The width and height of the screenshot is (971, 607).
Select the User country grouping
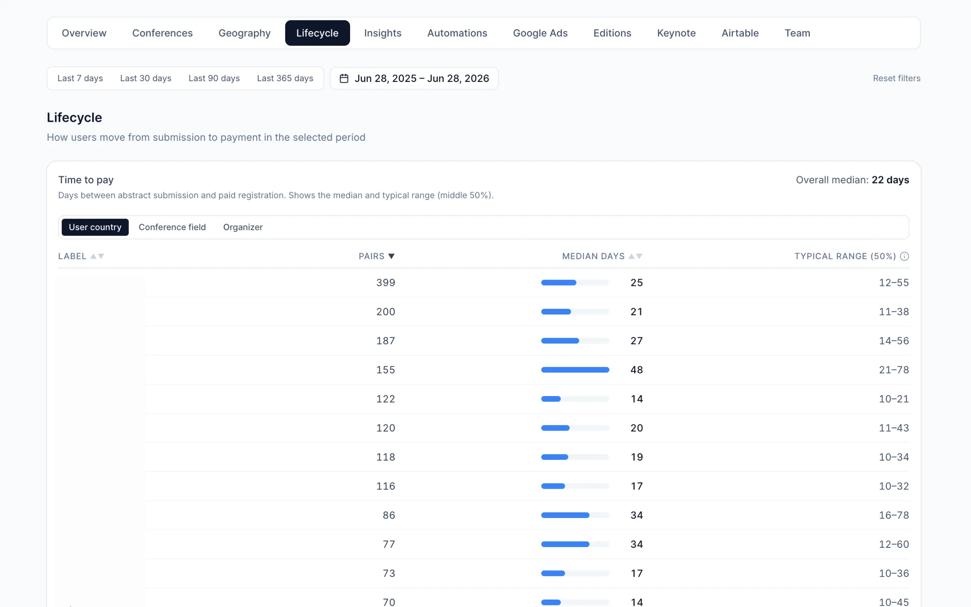click(x=95, y=227)
